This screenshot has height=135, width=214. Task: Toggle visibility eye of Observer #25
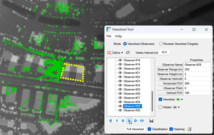tap(120, 90)
